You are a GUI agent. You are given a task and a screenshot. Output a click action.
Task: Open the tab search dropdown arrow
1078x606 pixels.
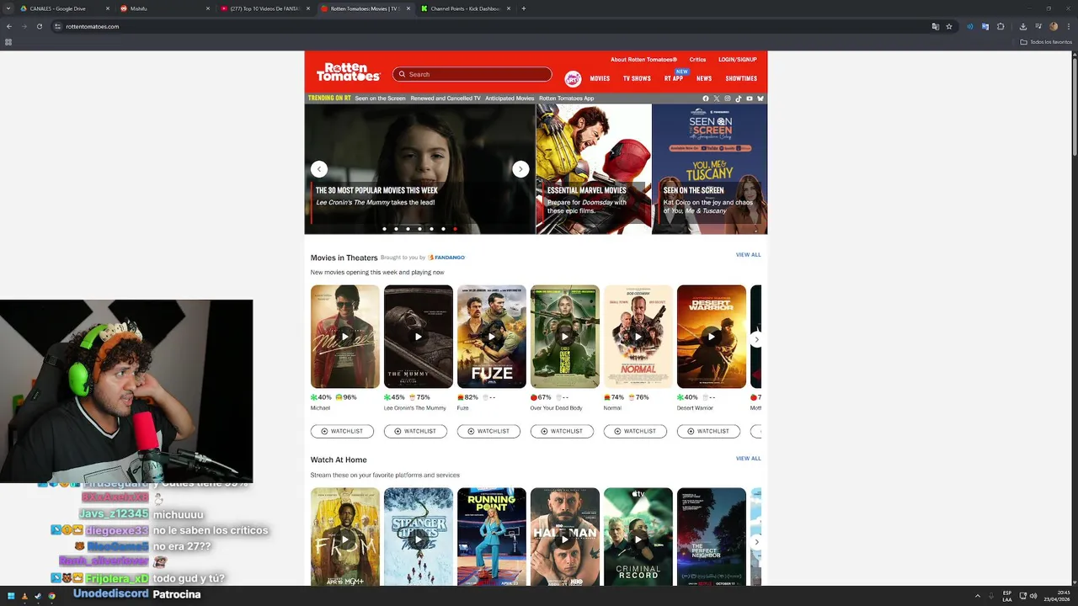coord(9,8)
